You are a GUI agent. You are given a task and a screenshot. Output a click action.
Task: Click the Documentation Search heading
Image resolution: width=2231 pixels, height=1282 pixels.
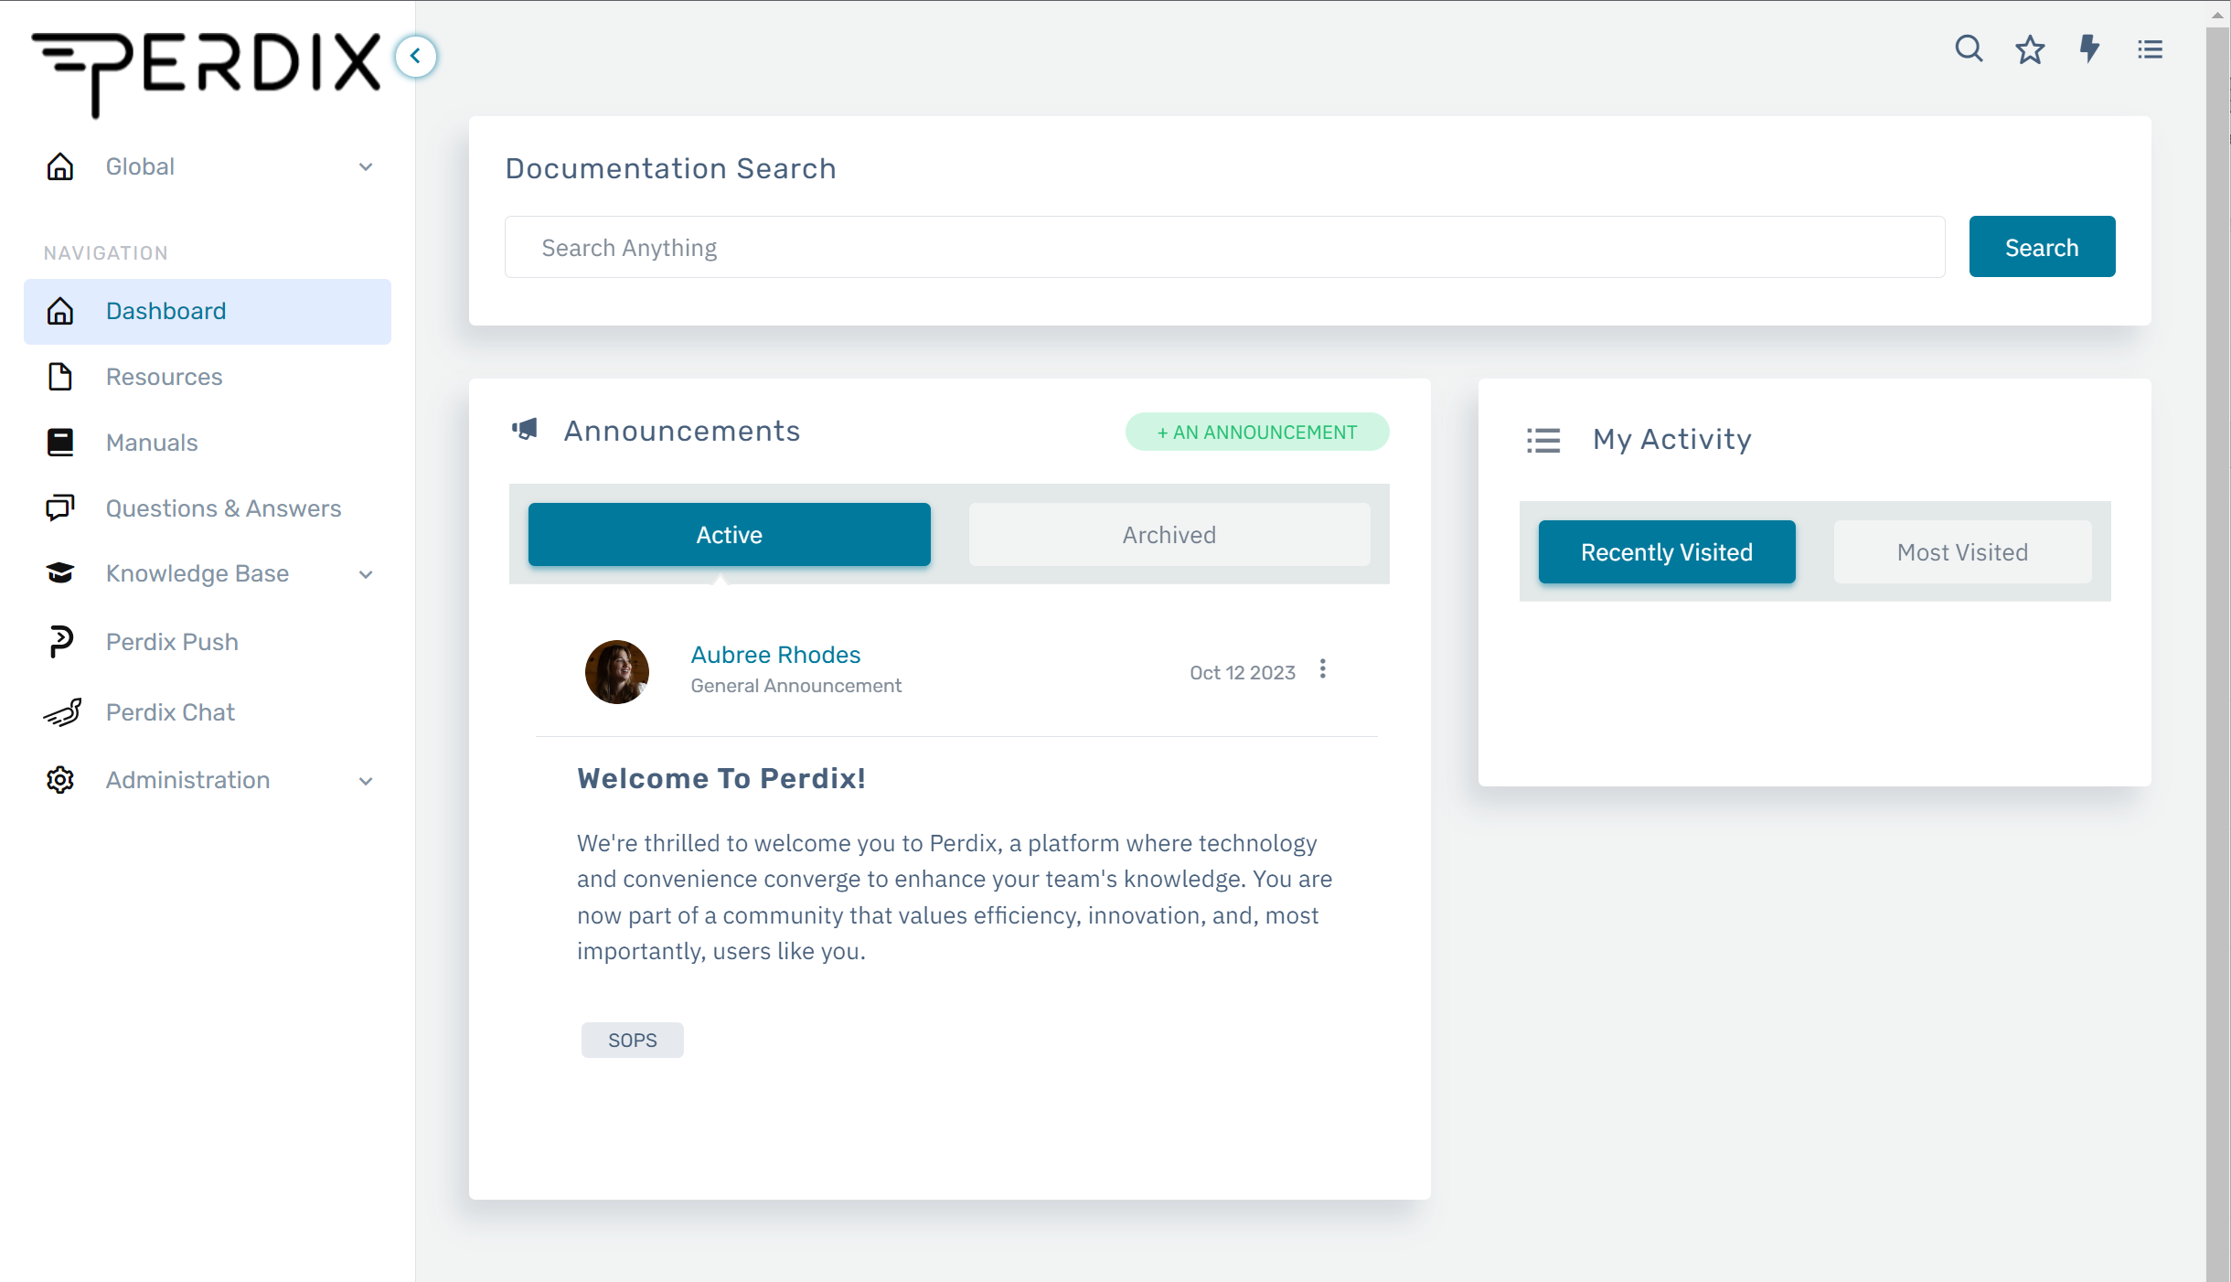[671, 168]
